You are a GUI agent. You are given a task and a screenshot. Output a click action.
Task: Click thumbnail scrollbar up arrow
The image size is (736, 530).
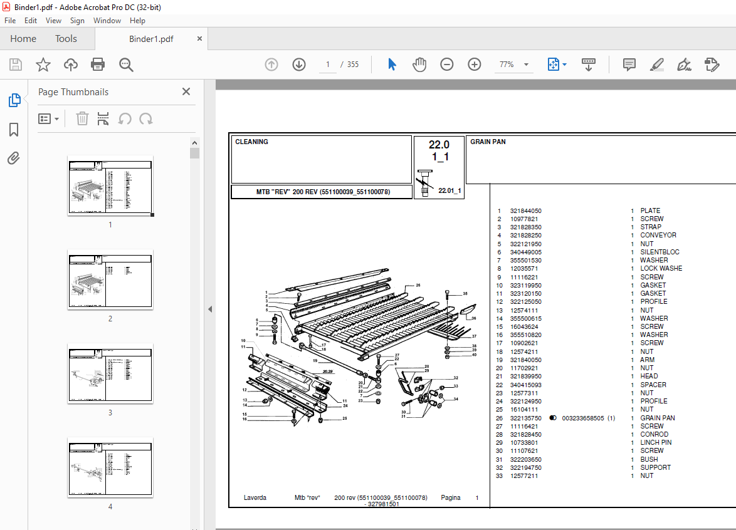[x=195, y=143]
